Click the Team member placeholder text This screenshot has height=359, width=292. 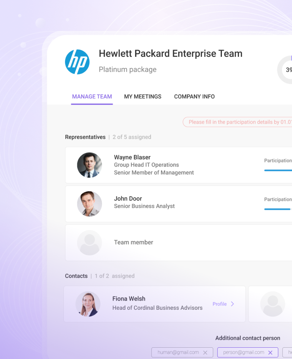tap(133, 242)
